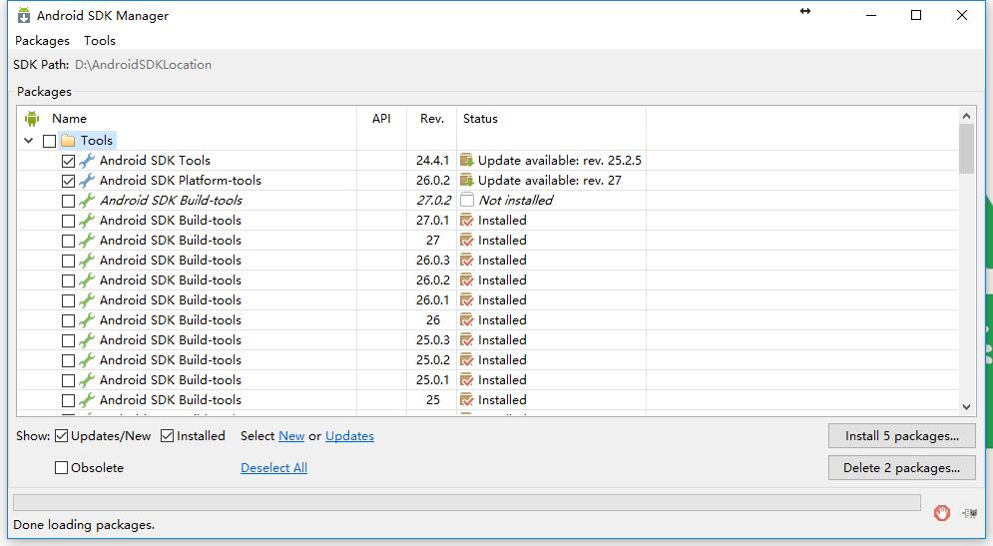Click the Name column header
The width and height of the screenshot is (993, 546).
69,119
